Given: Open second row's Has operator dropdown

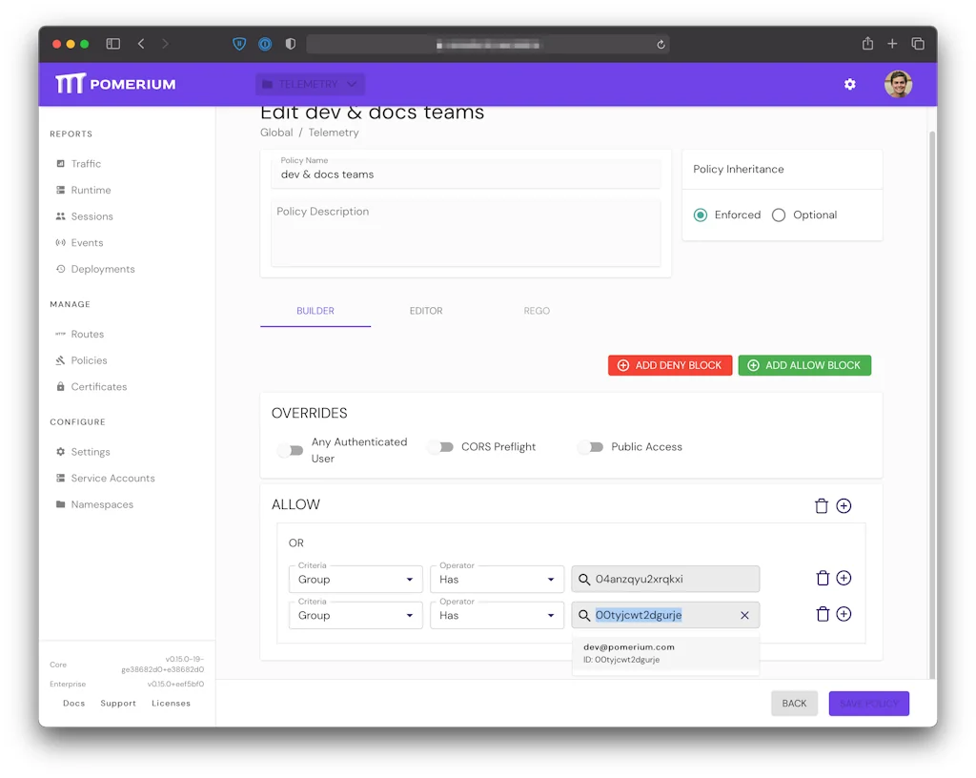Looking at the screenshot, I should click(497, 616).
